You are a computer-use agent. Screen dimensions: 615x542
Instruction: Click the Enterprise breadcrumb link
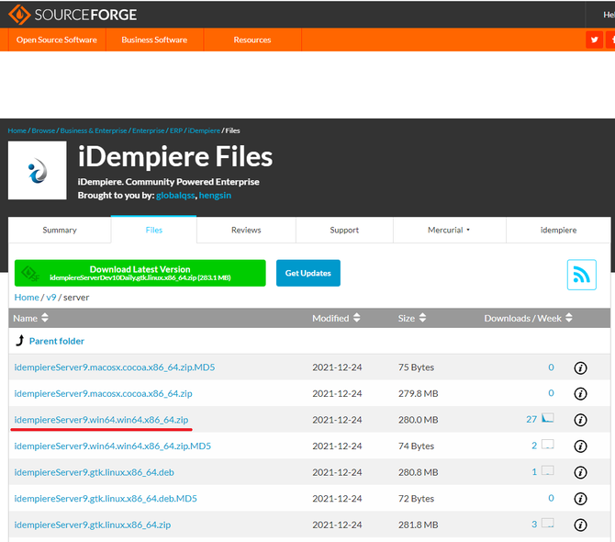click(149, 130)
